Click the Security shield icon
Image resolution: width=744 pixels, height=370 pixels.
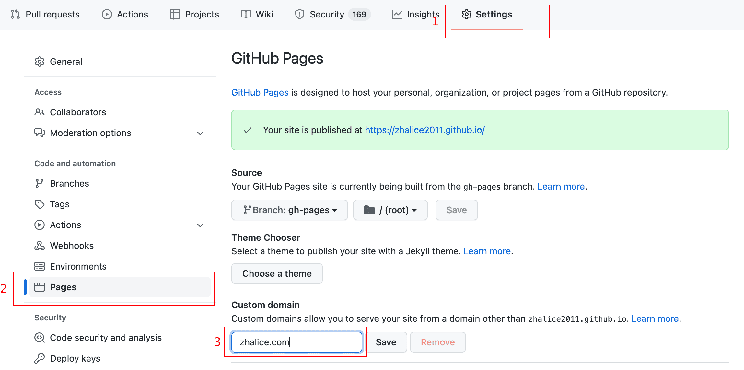click(300, 14)
